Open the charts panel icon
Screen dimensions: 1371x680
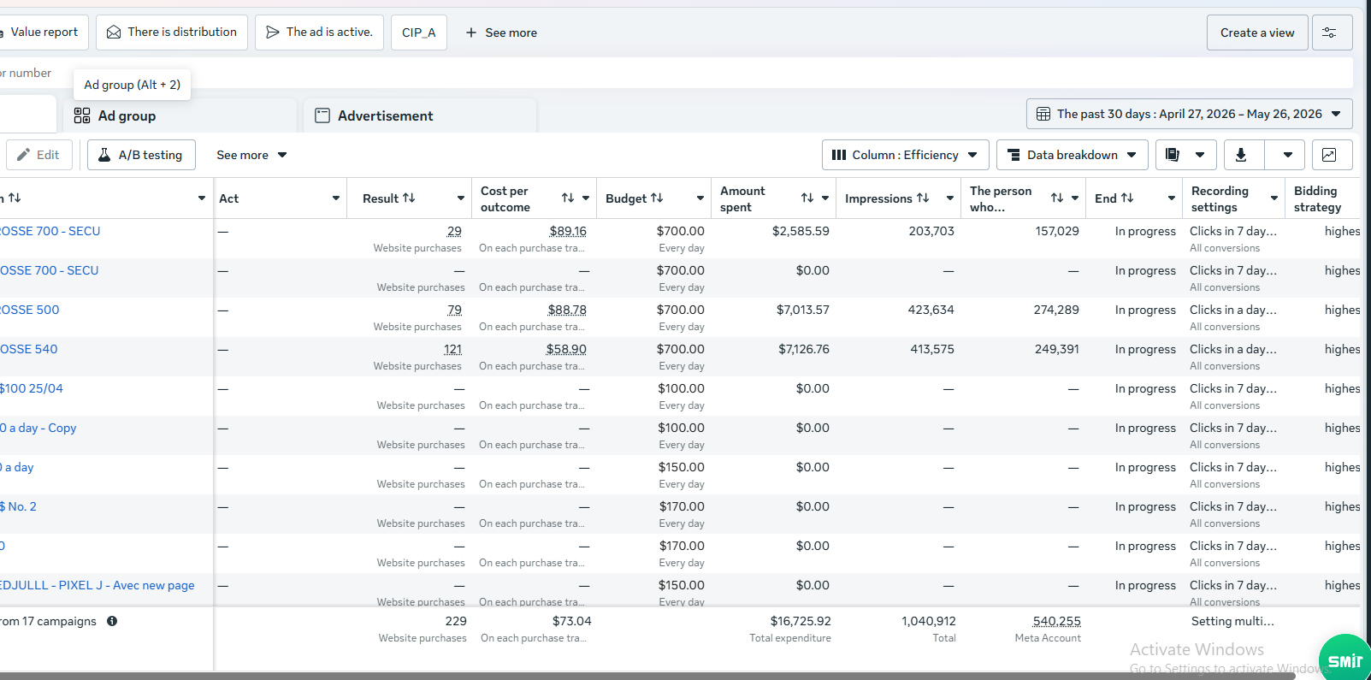[1331, 155]
